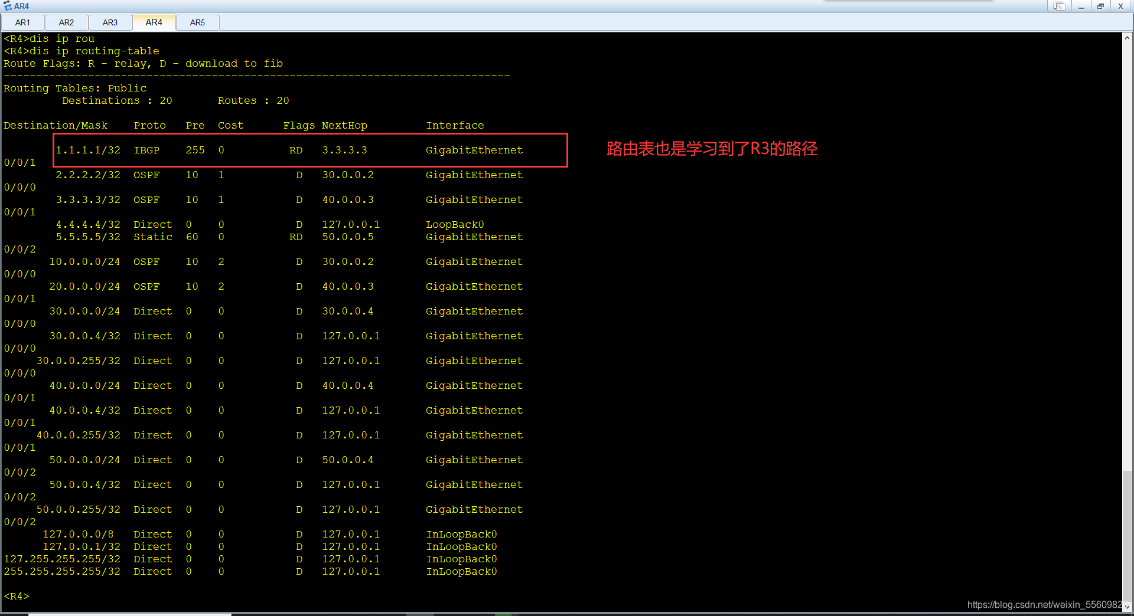Screen dimensions: 1134x616
Task: Click the 2.2.2.2/32 destination entry
Action: [x=88, y=175]
